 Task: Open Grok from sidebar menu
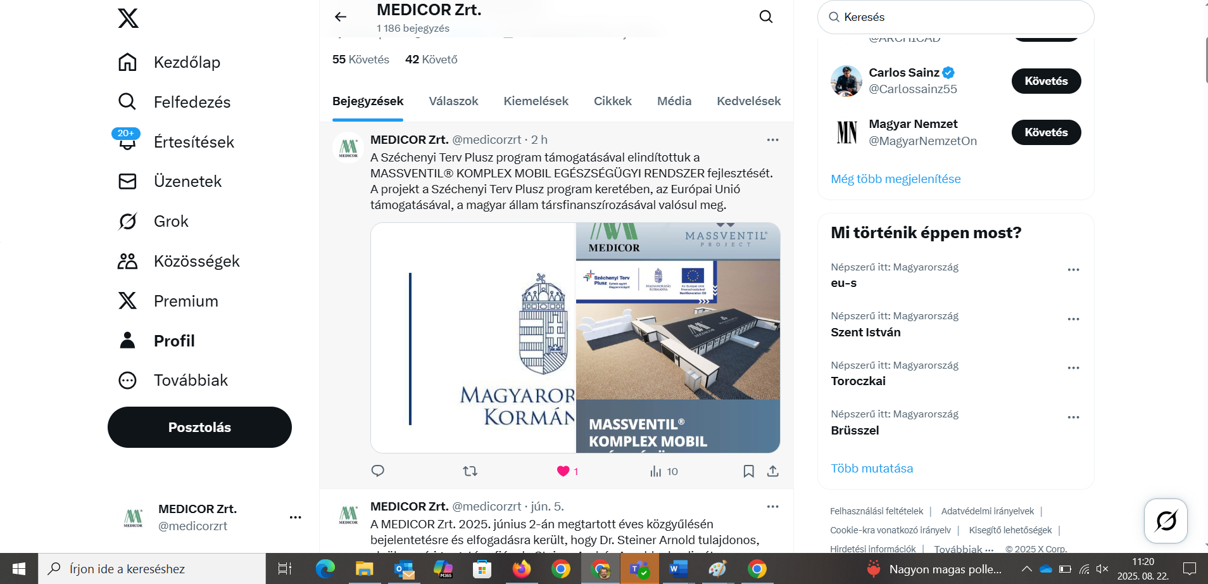pos(153,221)
